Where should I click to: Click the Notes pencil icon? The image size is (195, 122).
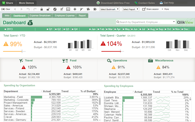62,9
